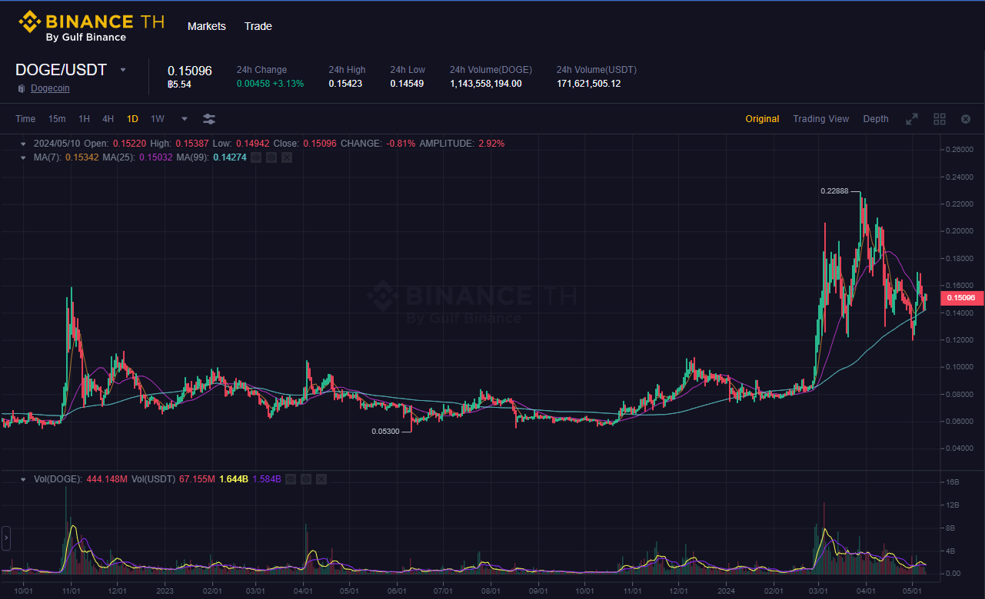Open the multi-chart grid layout

point(939,119)
